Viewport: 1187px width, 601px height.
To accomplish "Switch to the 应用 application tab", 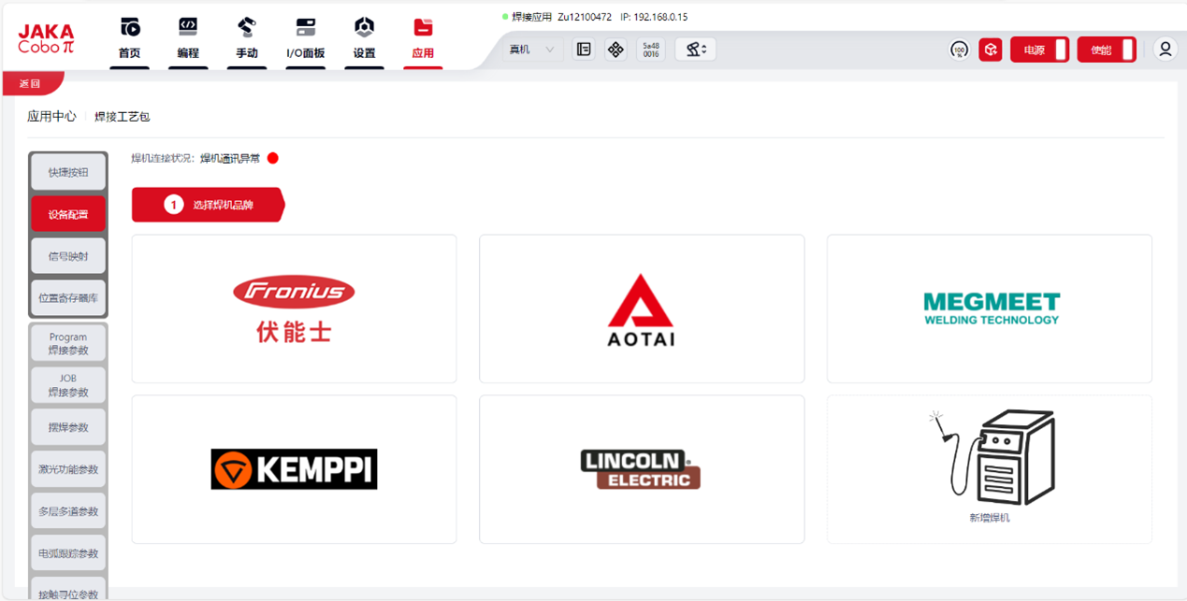I will coord(423,38).
